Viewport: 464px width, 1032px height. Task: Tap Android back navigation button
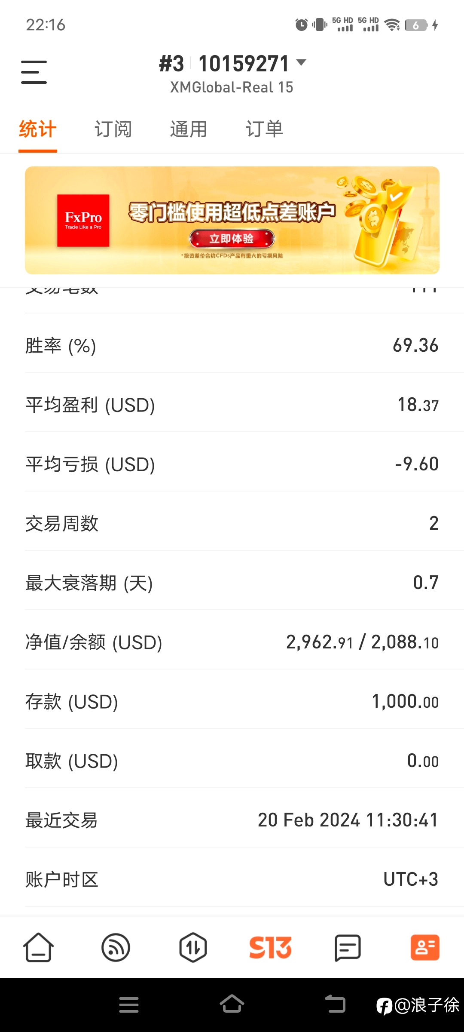tap(335, 1004)
